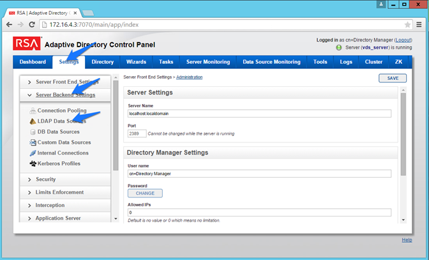Click the Kerberos Profiles icon
429x260 pixels.
tap(33, 164)
